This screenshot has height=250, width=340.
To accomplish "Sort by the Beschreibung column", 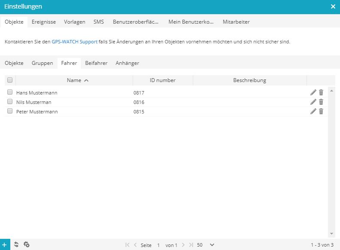I will (x=249, y=80).
